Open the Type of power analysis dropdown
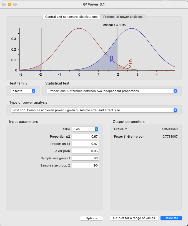Image resolution: width=188 pixels, height=226 pixels. click(94, 110)
